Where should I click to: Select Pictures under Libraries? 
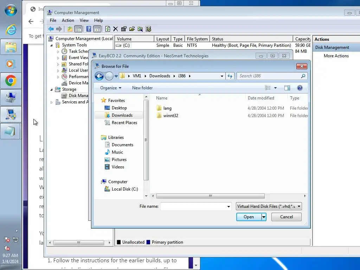(x=119, y=160)
